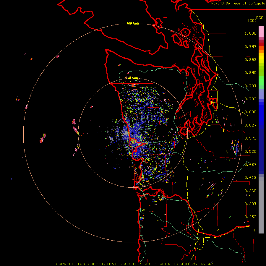
Task: Click the 0.253 scale value
Action: 250,217
